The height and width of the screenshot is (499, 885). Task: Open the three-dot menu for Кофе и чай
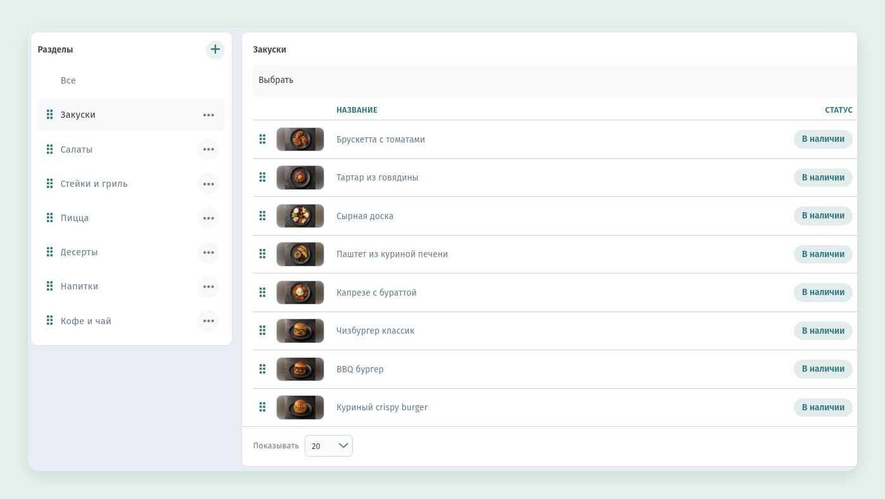pos(208,321)
